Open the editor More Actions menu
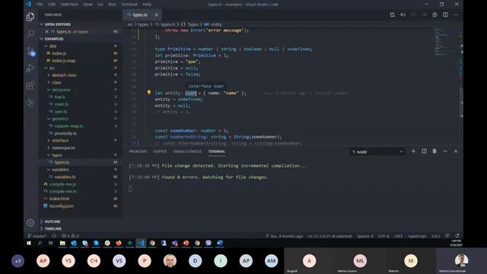This screenshot has width=487, height=274. point(456,14)
